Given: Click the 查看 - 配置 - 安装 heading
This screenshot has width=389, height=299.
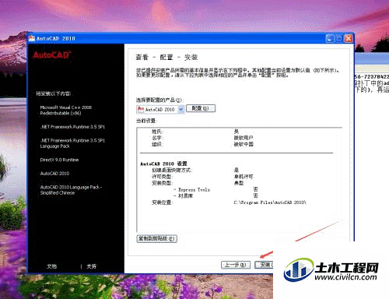Looking at the screenshot, I should pos(166,58).
